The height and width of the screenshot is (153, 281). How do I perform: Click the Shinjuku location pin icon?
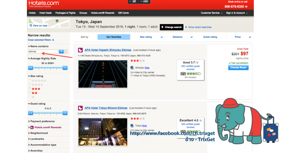click(x=132, y=68)
